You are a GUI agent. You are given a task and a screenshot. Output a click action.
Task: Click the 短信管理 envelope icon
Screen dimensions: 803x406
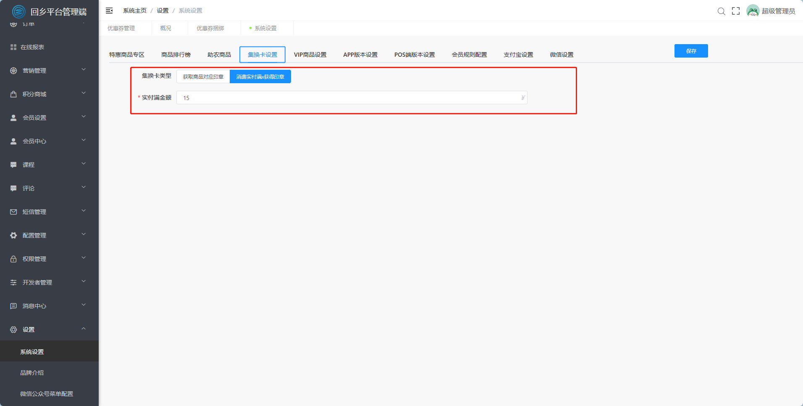click(13, 212)
